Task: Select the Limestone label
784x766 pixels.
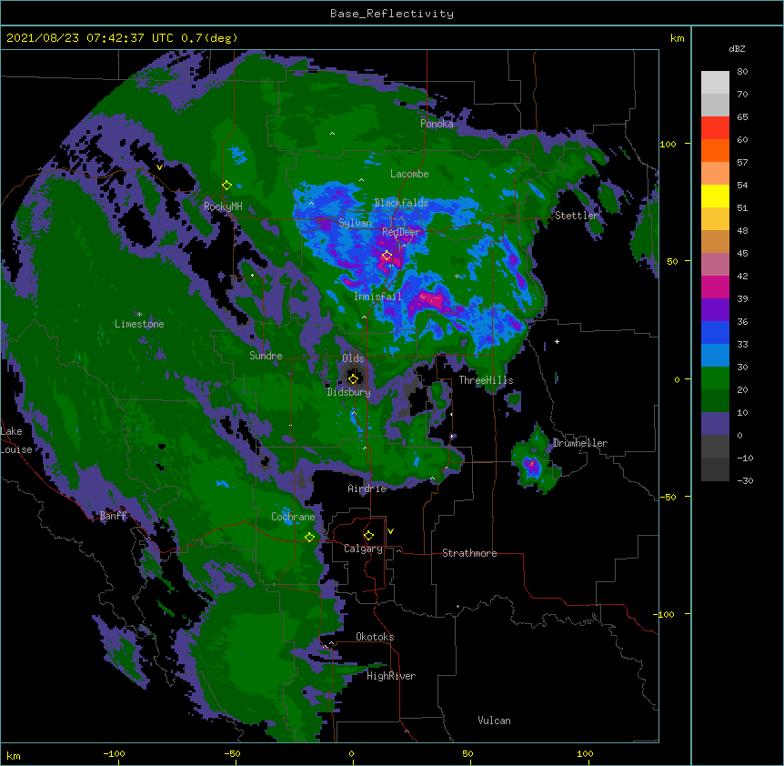Action: click(139, 324)
